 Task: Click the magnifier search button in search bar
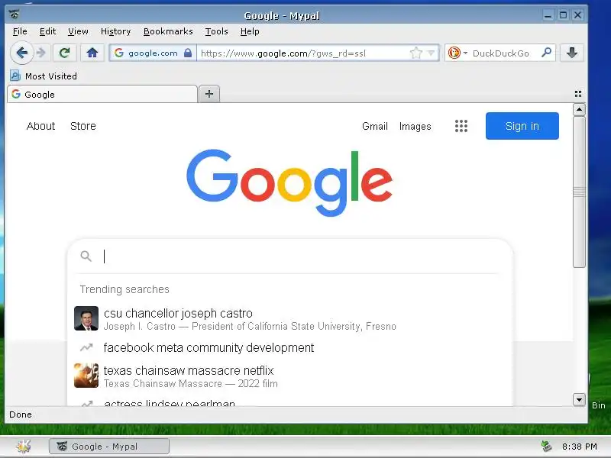tap(546, 52)
